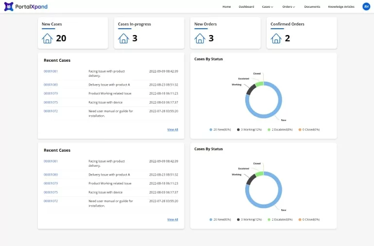The image size is (374, 246).
Task: Select 'Product Working related Issue' in upper list
Action: point(110,93)
